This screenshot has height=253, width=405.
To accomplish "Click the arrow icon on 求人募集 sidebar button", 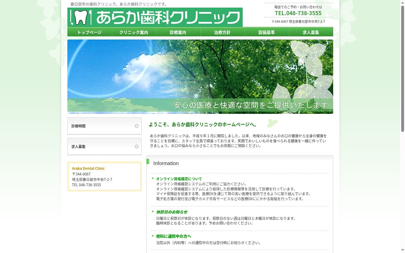I will (137, 146).
